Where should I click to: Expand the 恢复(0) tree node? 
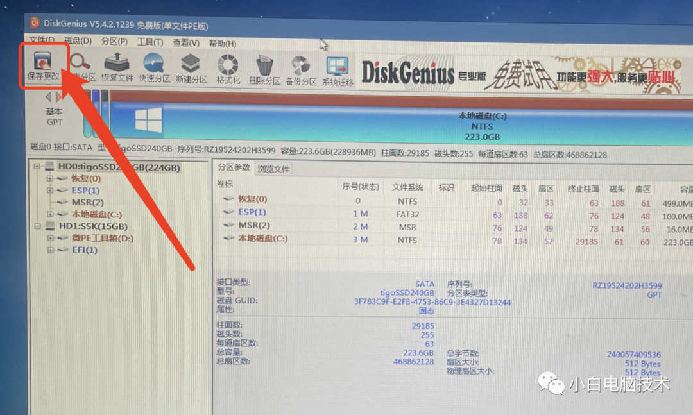[49, 178]
